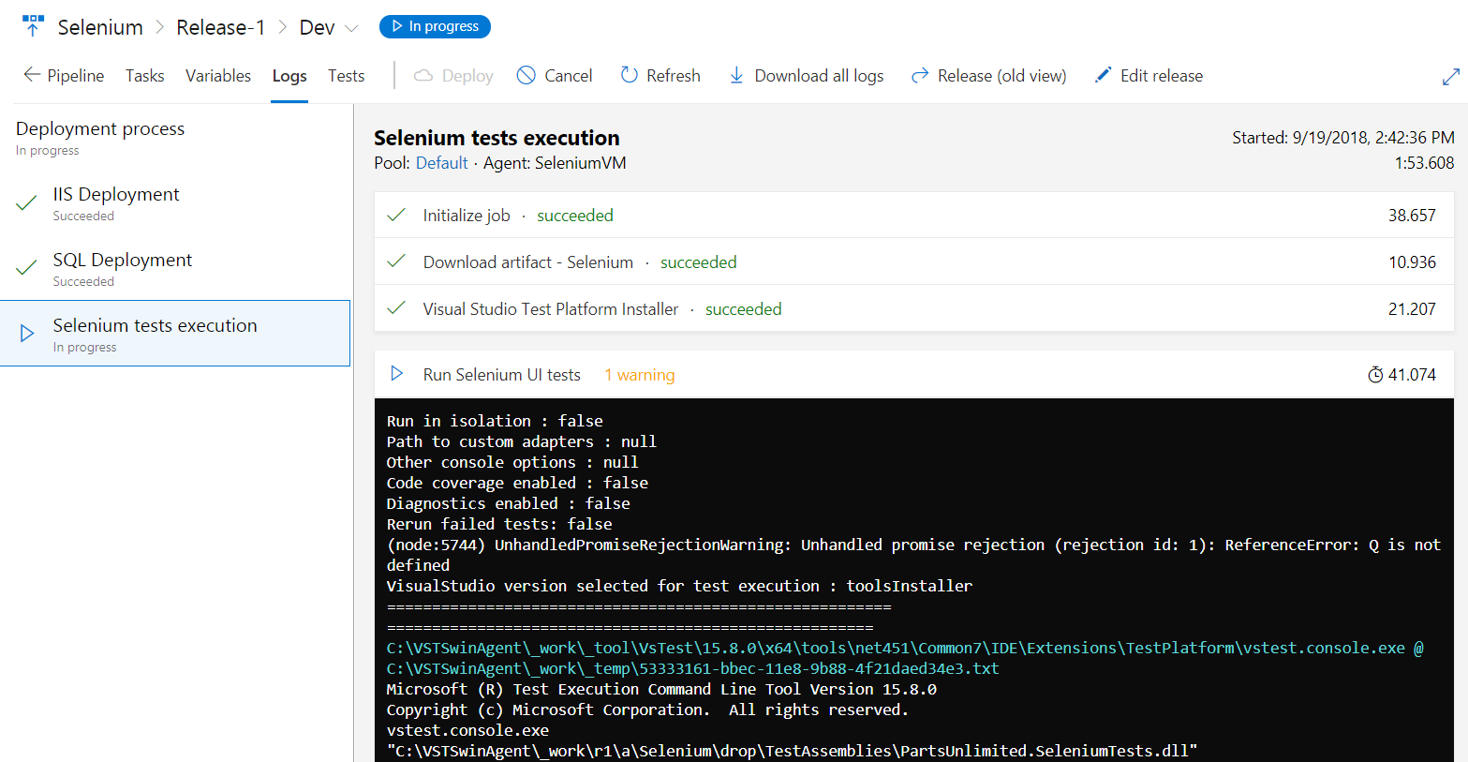Click the Release old view arrow icon
Screen dimensions: 1468x762
point(920,75)
